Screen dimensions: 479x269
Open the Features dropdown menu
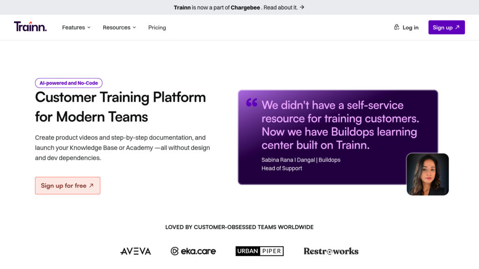(x=76, y=28)
